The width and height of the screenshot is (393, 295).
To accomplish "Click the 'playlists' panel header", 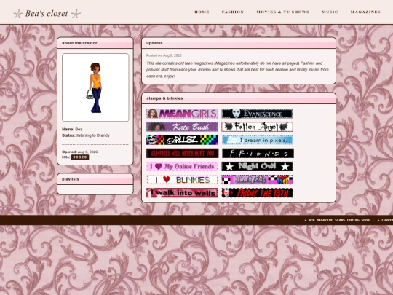I will click(x=95, y=179).
